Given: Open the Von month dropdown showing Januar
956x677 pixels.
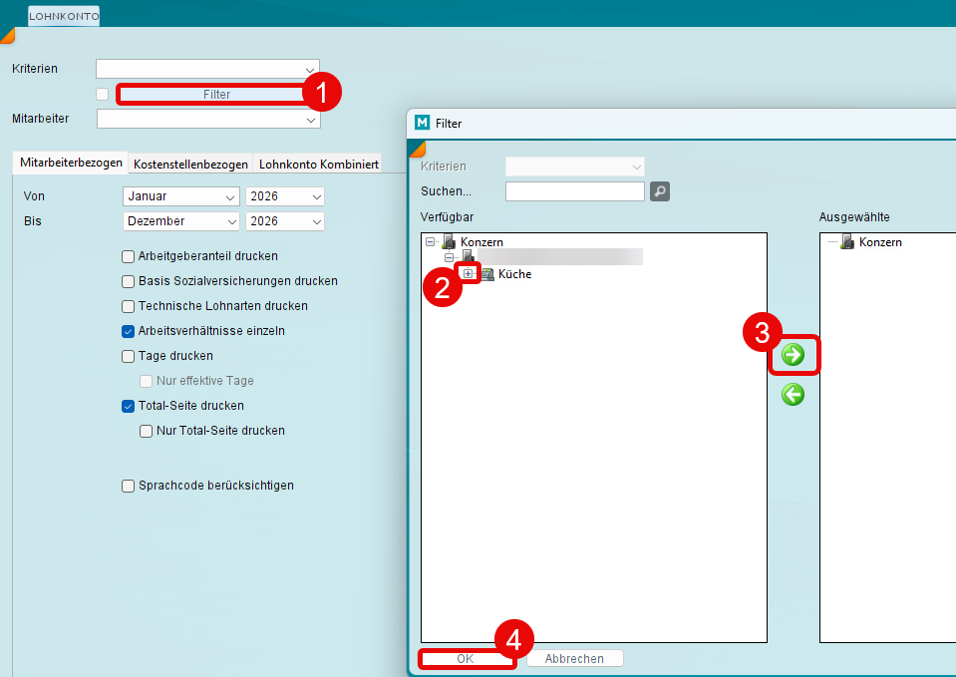Looking at the screenshot, I should (181, 196).
